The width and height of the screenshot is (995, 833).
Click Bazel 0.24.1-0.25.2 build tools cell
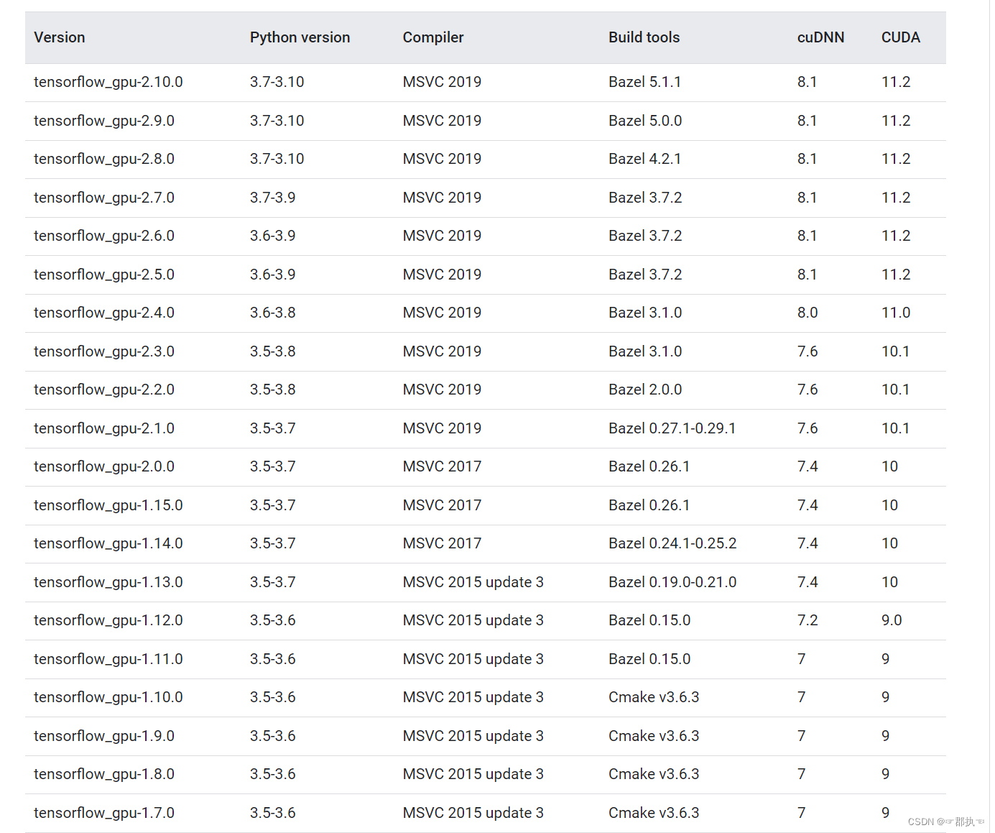672,543
